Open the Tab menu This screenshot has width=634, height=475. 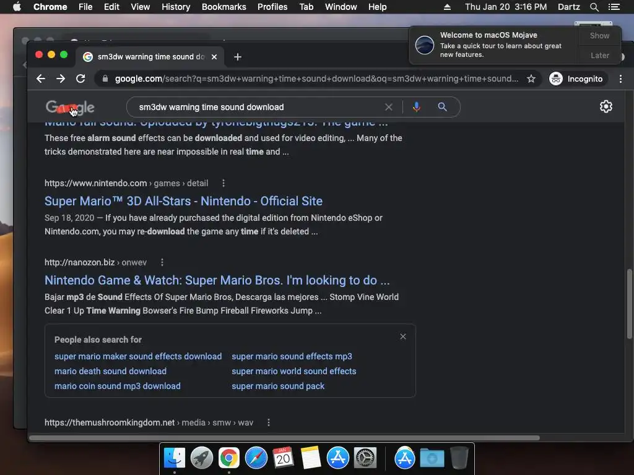coord(306,7)
